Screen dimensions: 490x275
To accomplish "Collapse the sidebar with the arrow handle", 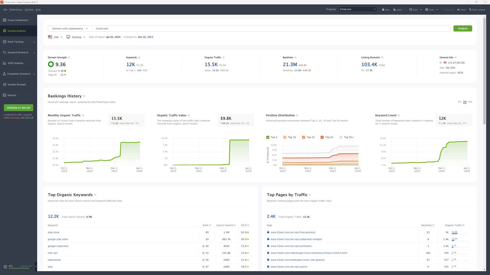I will coord(36,266).
